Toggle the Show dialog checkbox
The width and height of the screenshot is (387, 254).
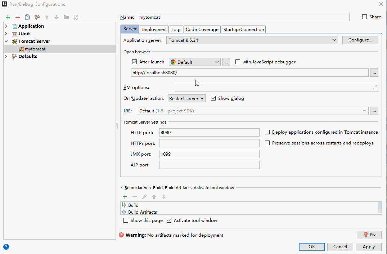pyautogui.click(x=213, y=98)
